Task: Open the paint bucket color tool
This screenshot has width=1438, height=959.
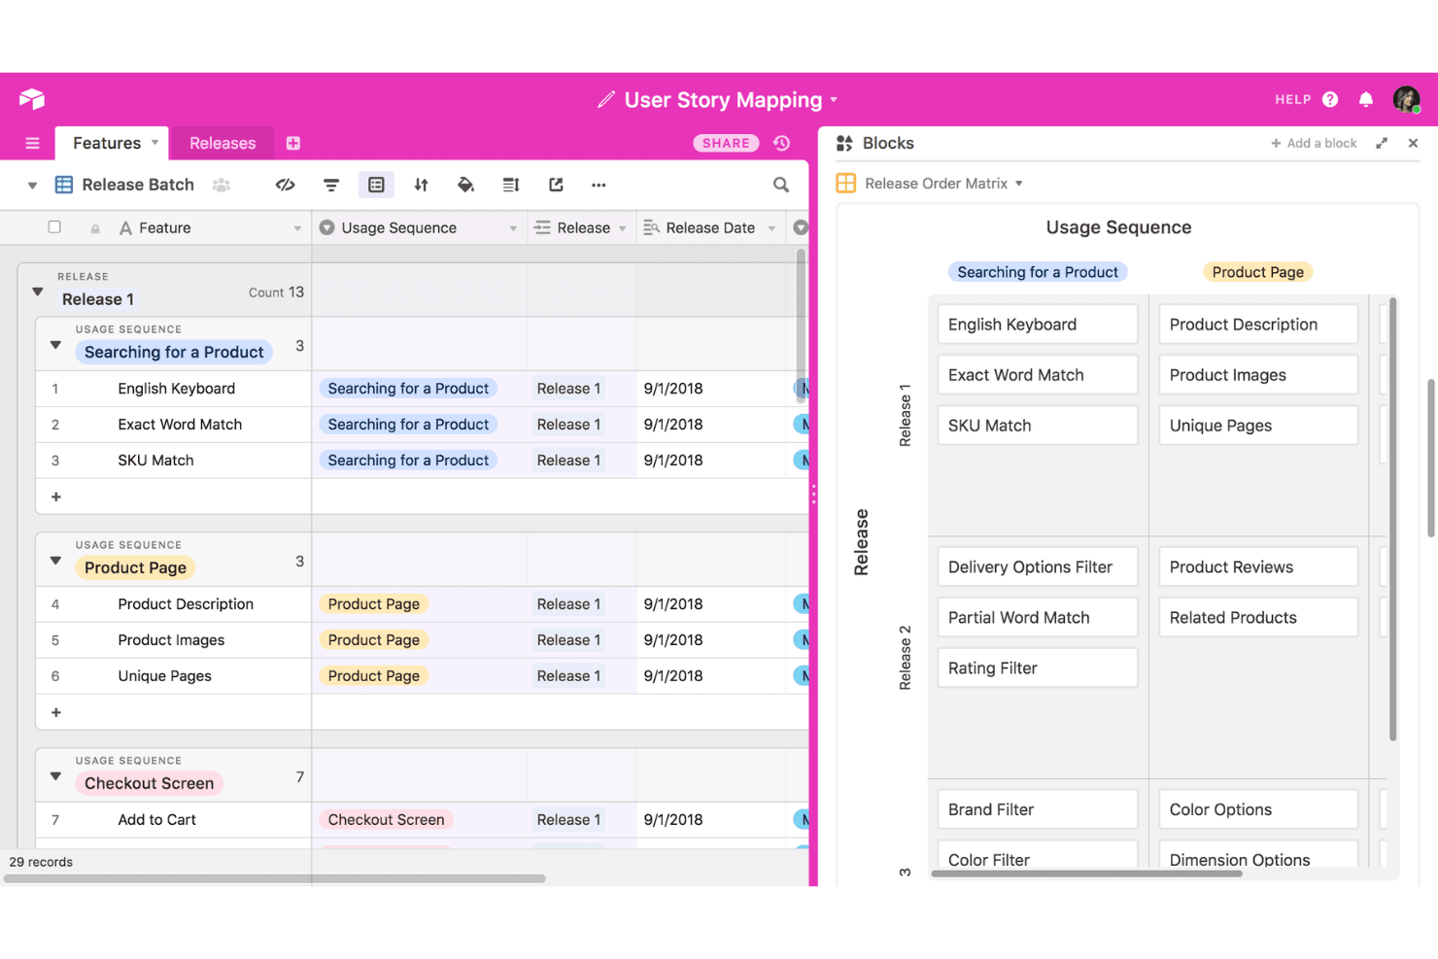Action: 466,185
